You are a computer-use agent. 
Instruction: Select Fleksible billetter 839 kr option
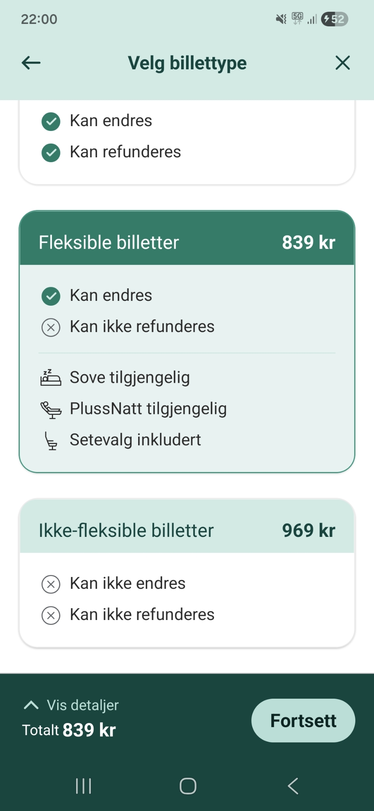[x=187, y=242]
